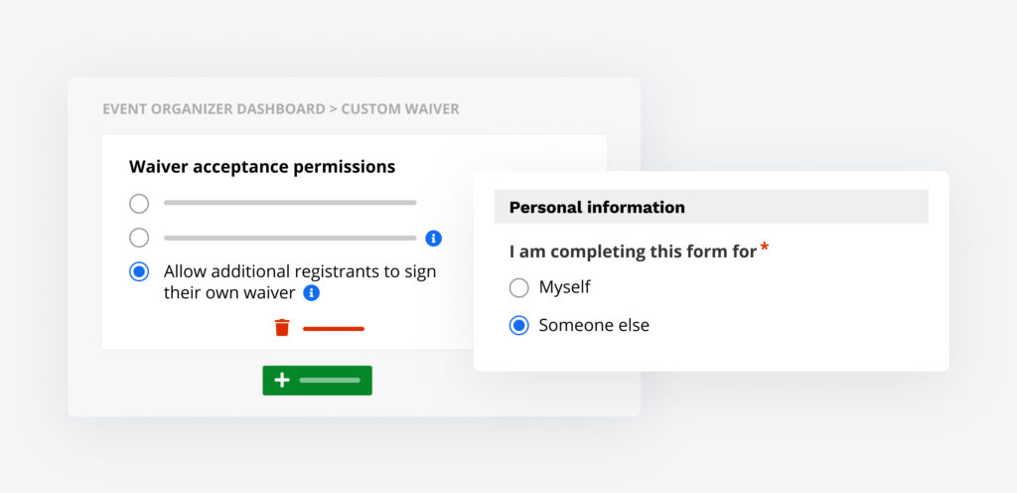Image resolution: width=1017 pixels, height=493 pixels.
Task: Click the white plus icon
Action: click(x=282, y=381)
